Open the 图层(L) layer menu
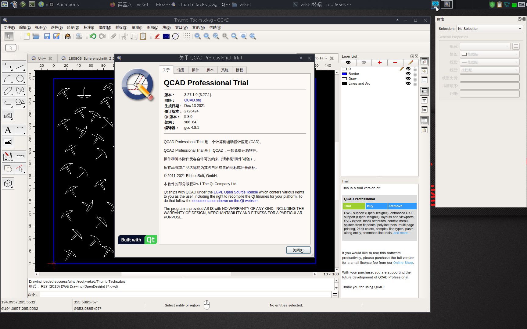This screenshot has width=527, height=329. point(152,27)
